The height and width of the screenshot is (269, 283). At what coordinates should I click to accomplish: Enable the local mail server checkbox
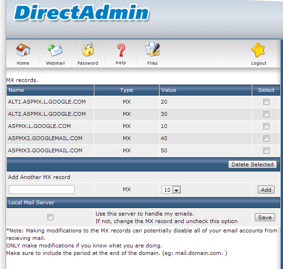point(50,217)
